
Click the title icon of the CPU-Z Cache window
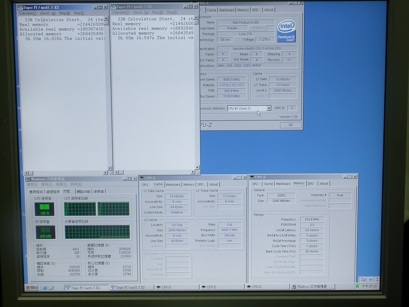142,178
